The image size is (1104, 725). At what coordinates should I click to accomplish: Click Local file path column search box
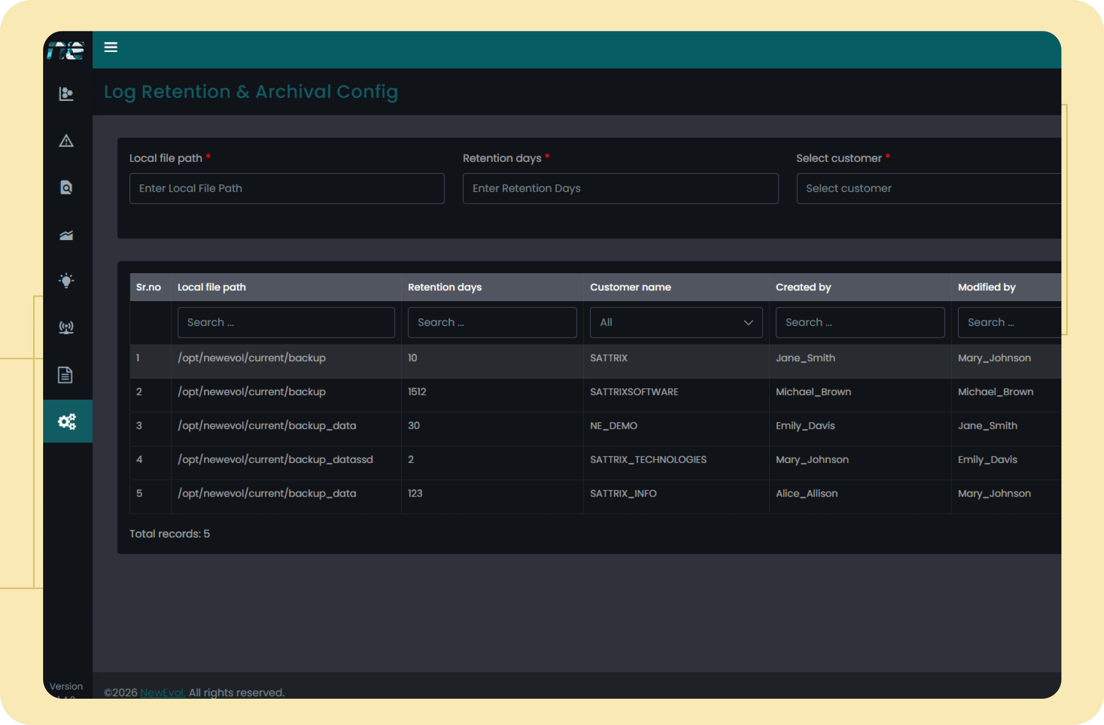tap(286, 323)
